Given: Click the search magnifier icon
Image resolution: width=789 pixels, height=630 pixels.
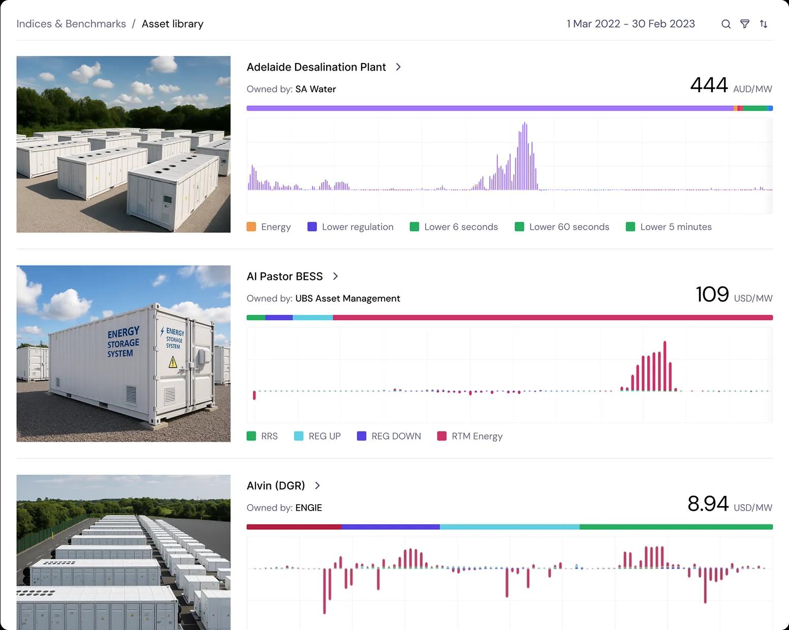Looking at the screenshot, I should [x=726, y=24].
